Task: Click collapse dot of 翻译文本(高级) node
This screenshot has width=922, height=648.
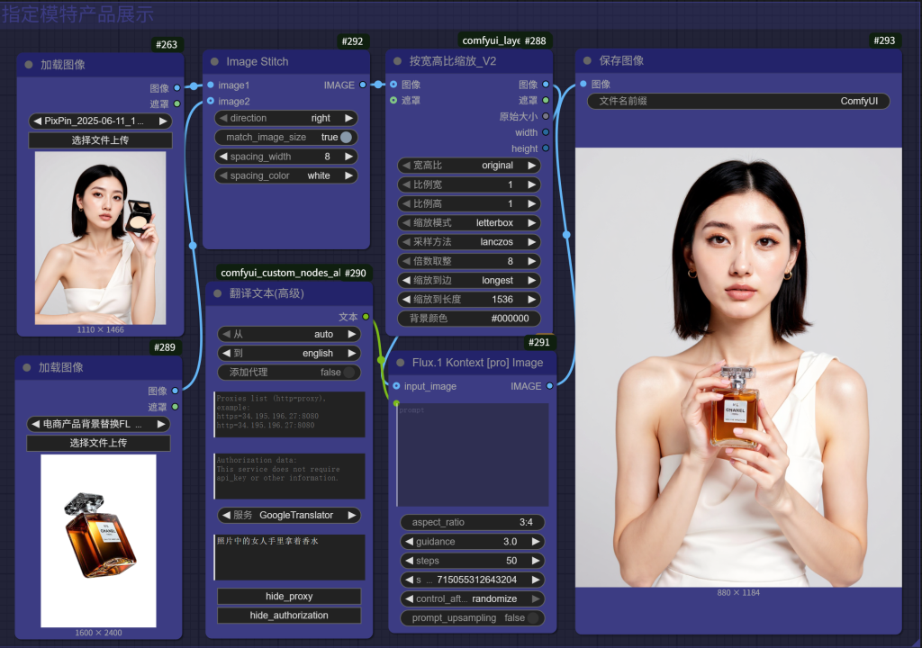Action: tap(217, 293)
